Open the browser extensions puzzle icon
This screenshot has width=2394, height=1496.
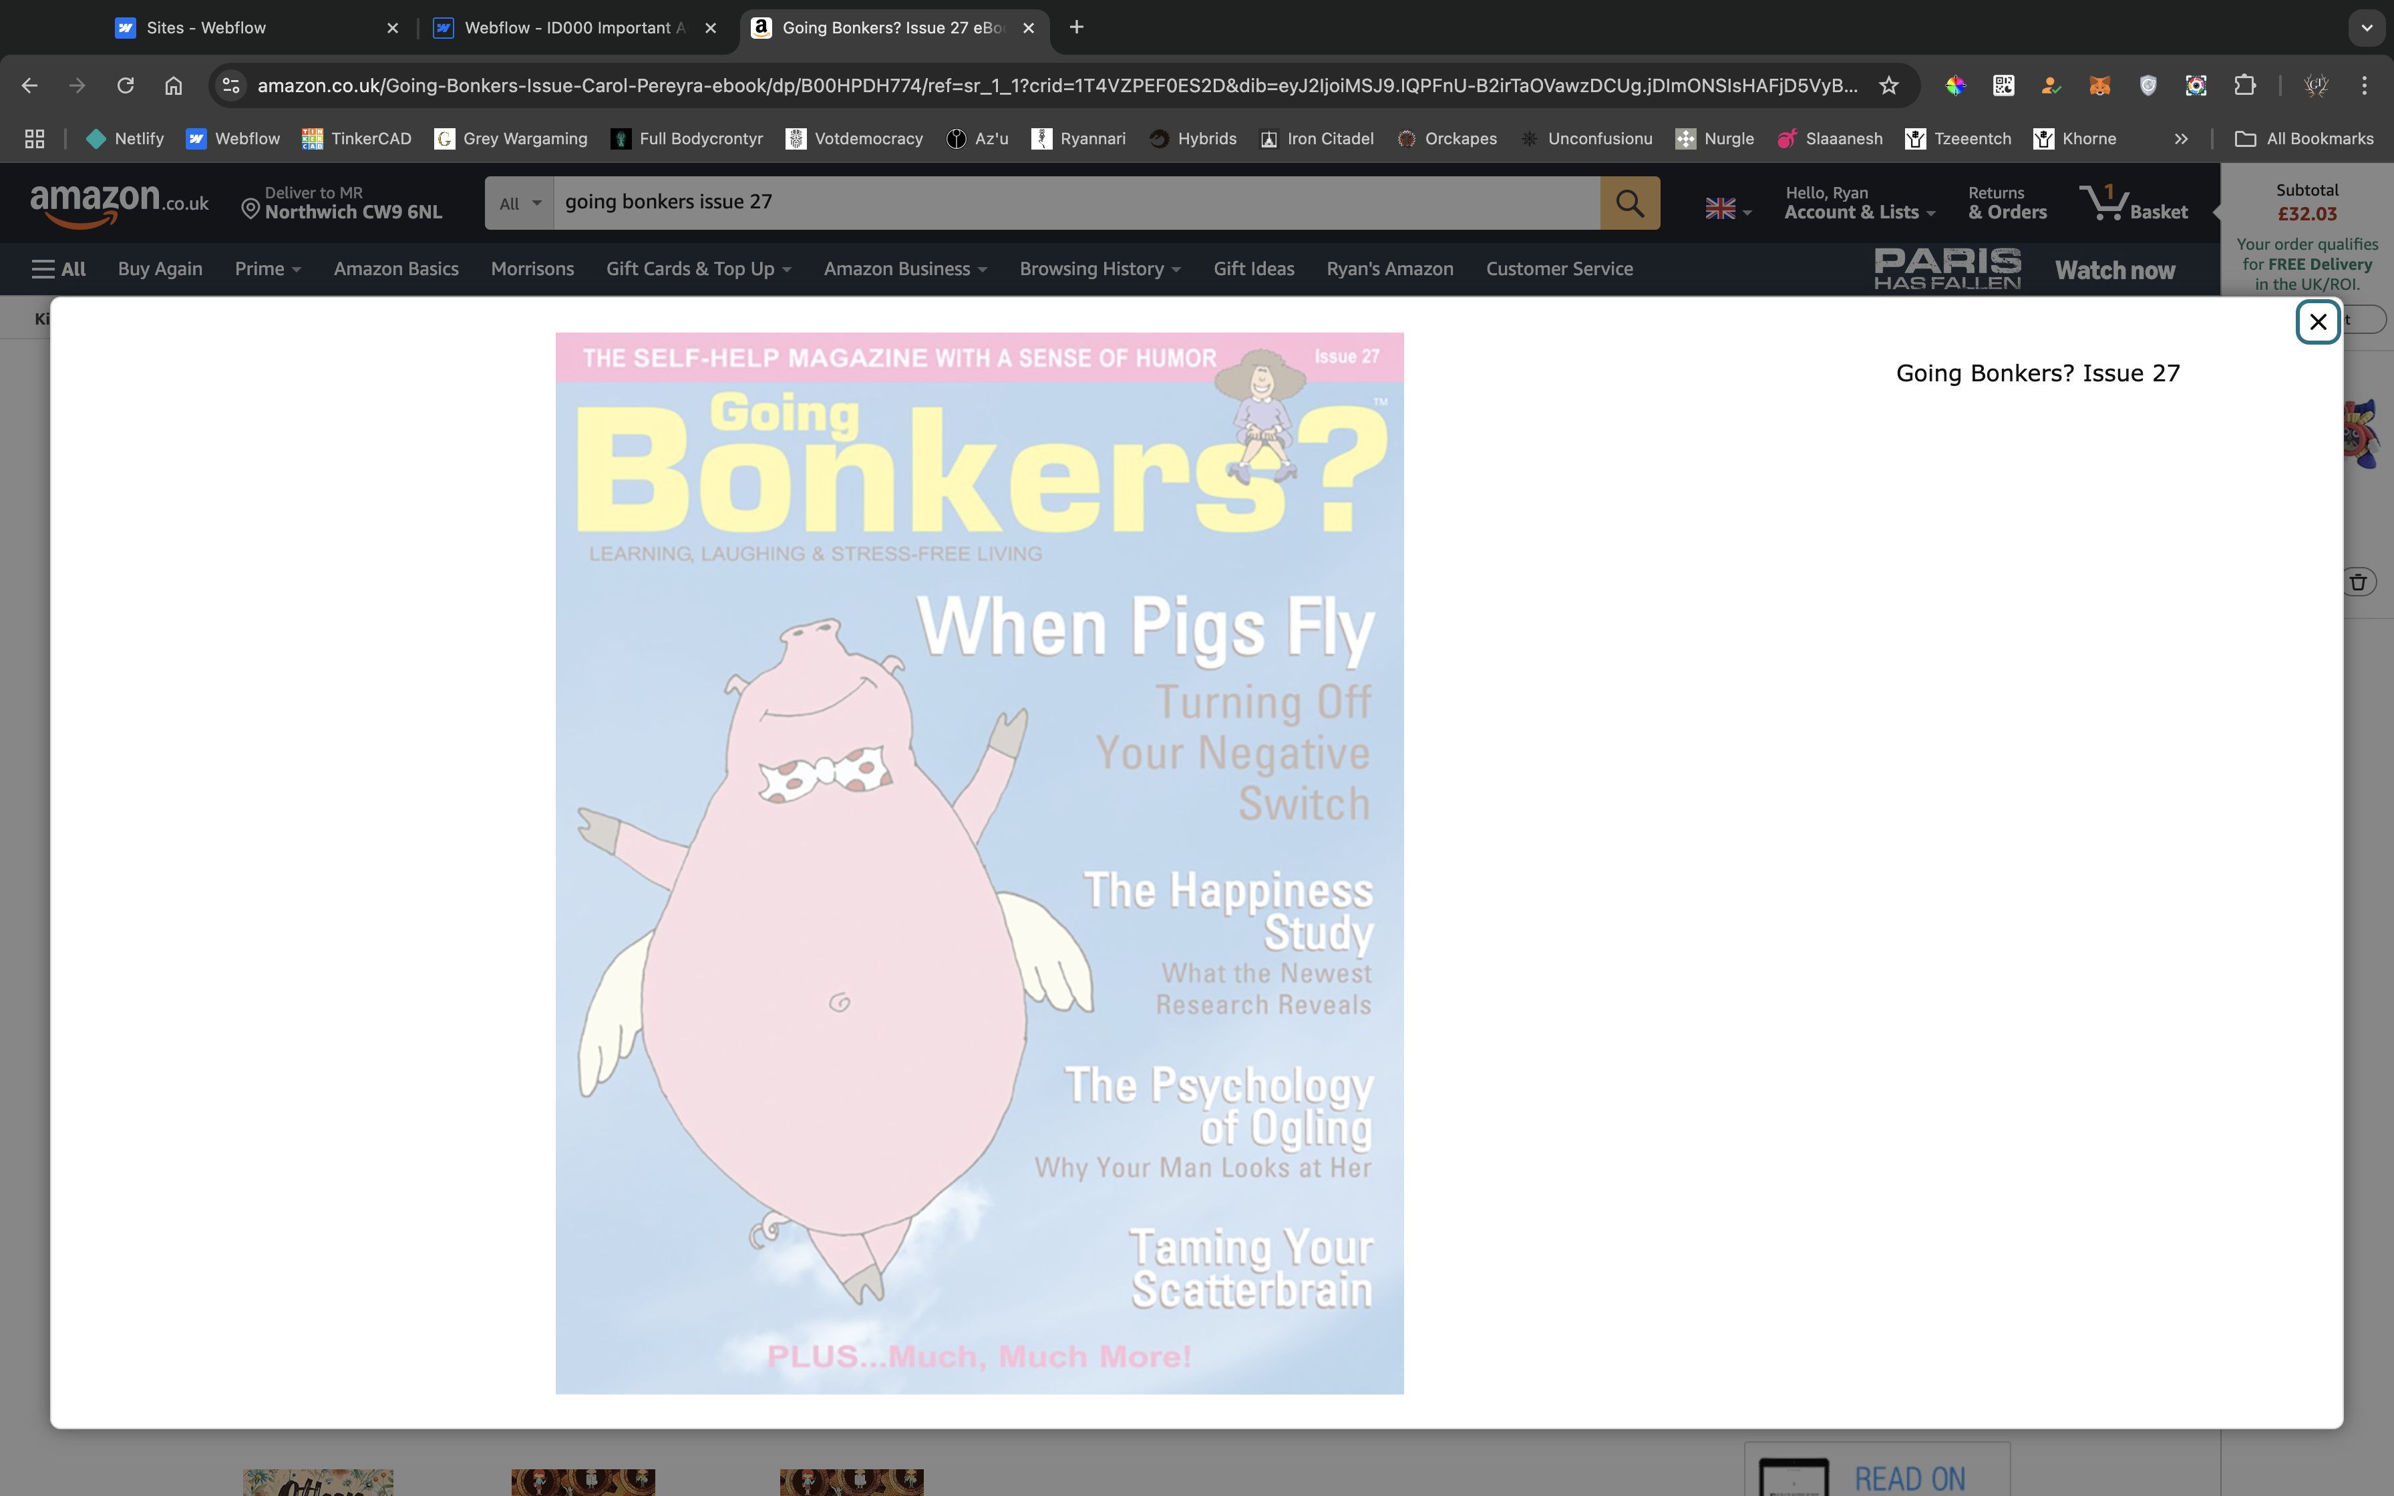point(2244,85)
